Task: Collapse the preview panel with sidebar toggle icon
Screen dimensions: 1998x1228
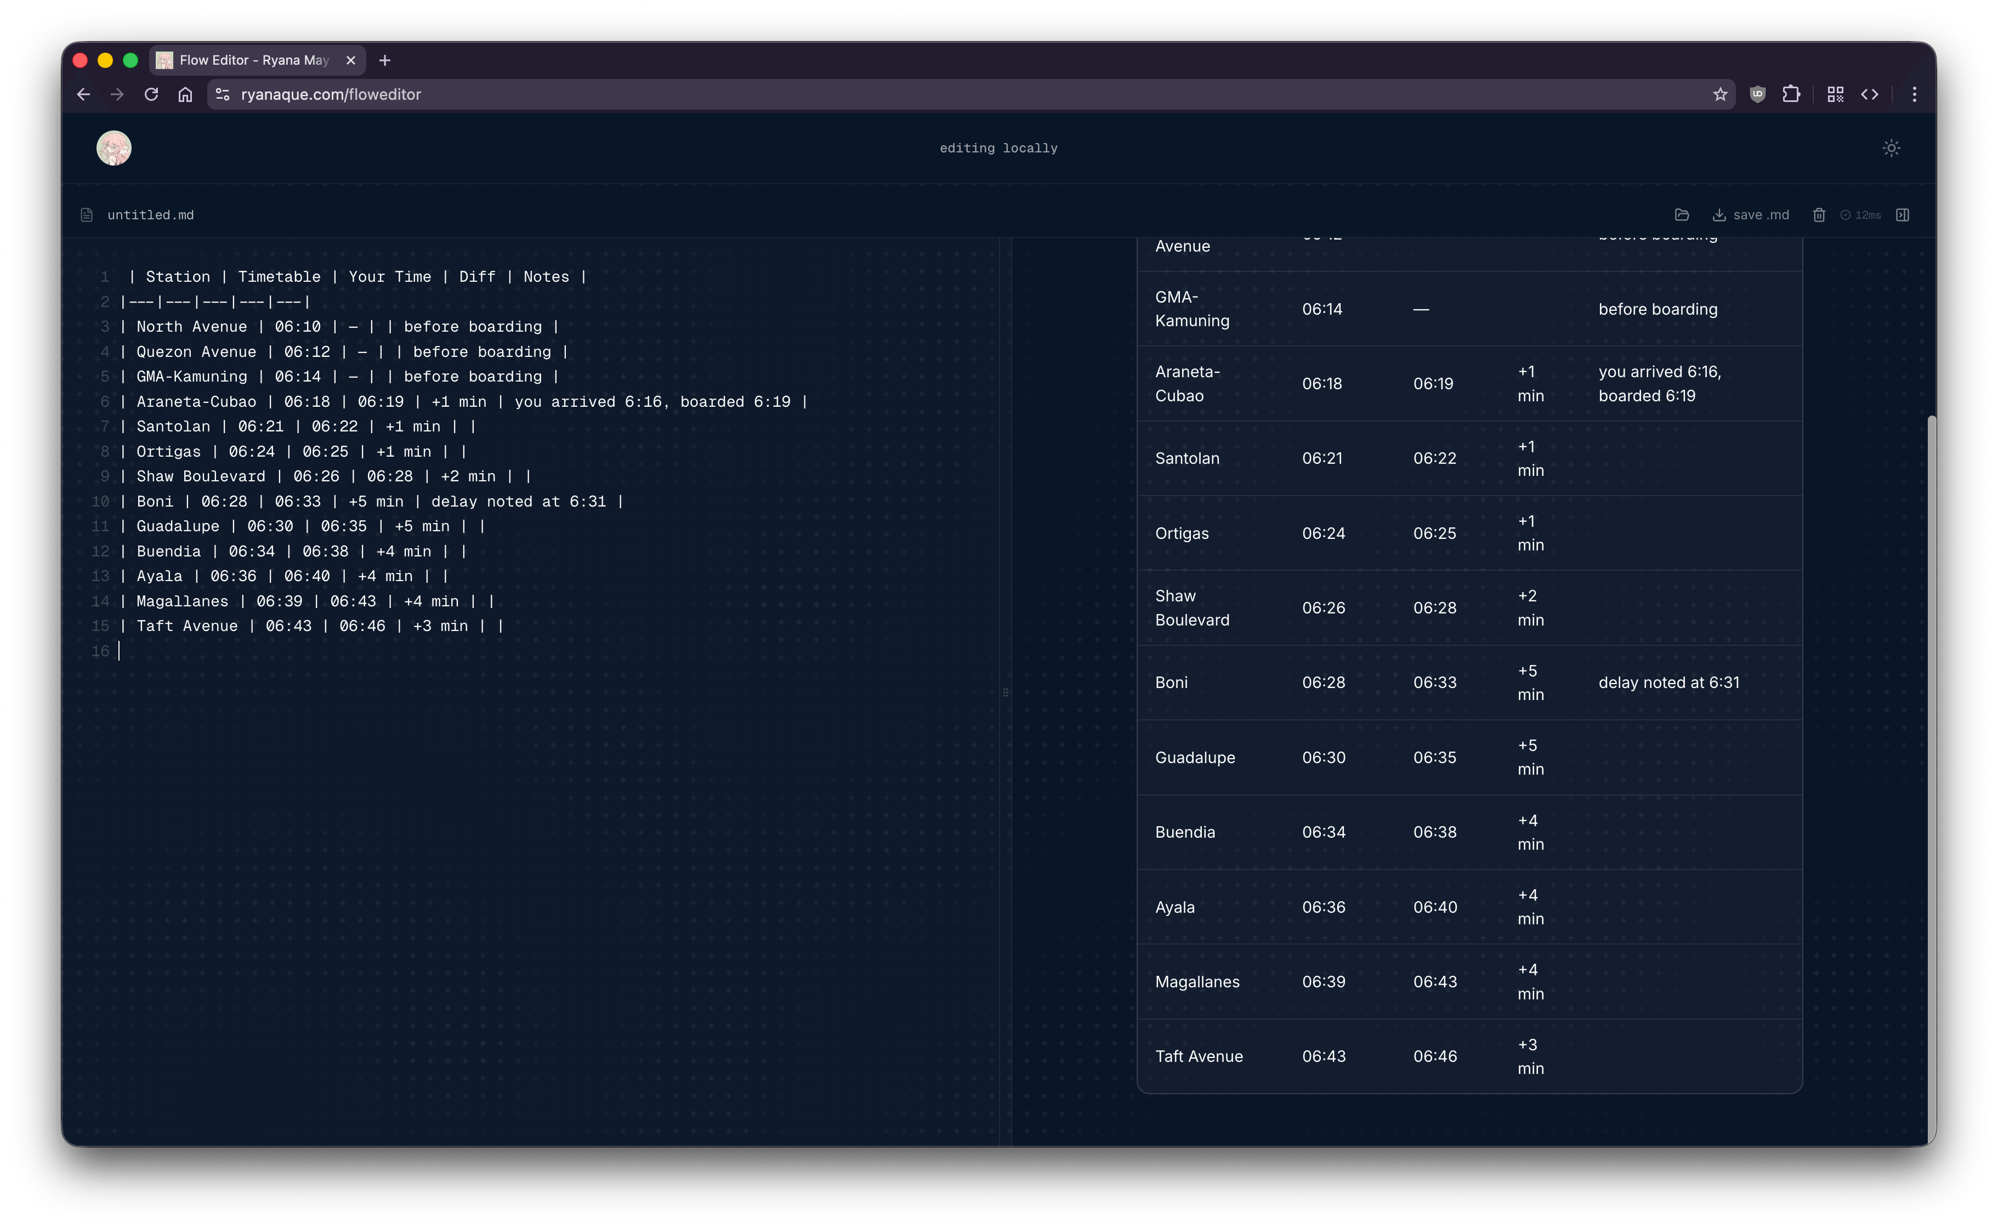Action: [1902, 214]
